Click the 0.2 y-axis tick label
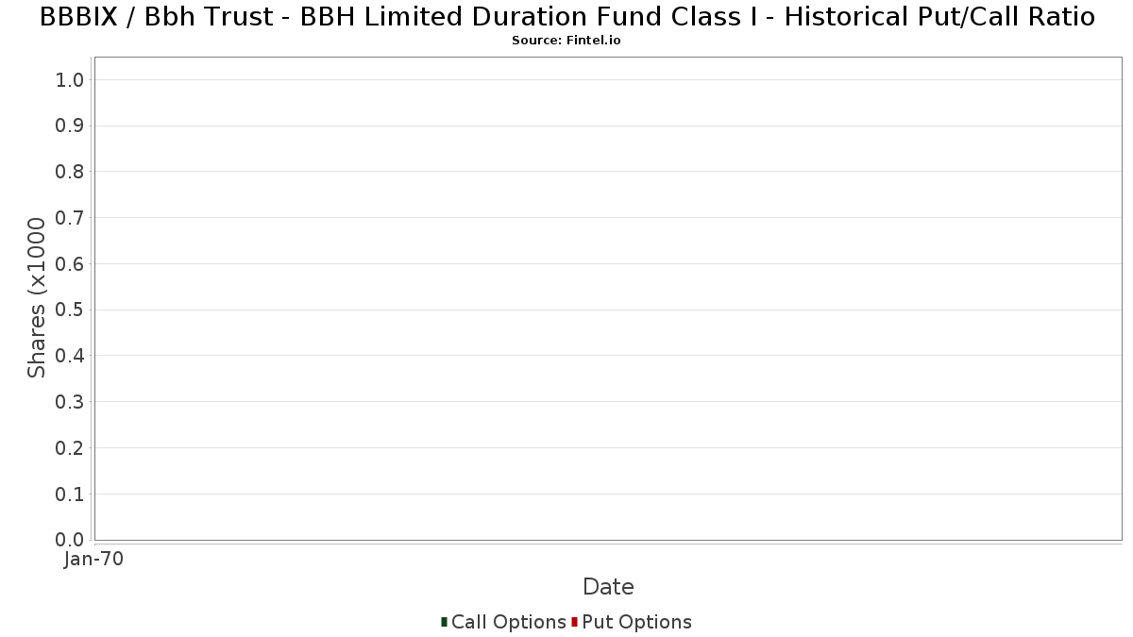Viewport: 1133px width, 637px height. [71, 448]
